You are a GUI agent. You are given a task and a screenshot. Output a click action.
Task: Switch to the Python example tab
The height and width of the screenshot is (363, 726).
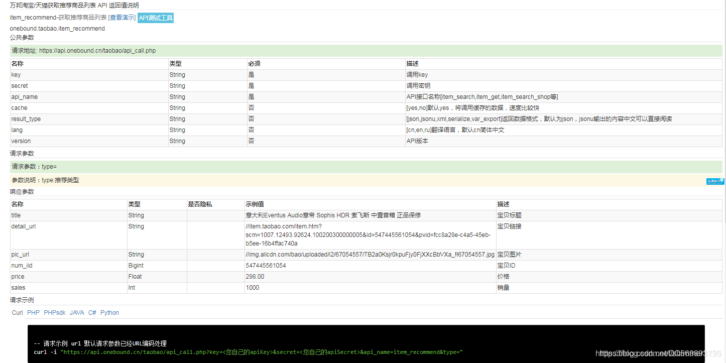coord(109,313)
